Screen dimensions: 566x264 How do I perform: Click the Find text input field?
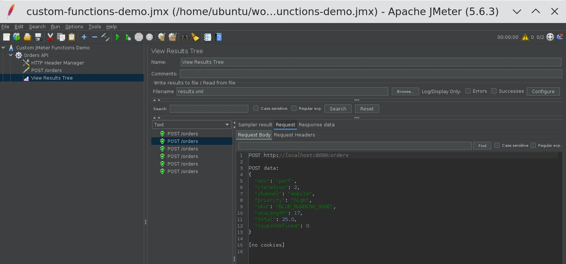(355, 146)
